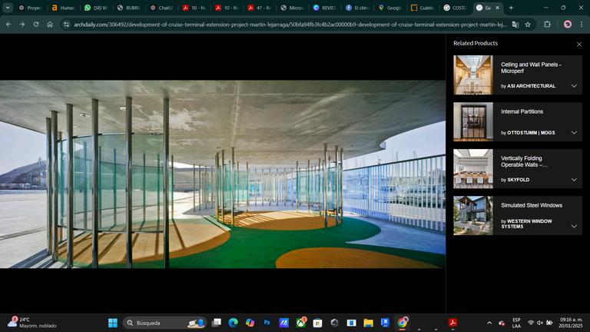This screenshot has height=332, width=590.
Task: Click the Búsqueda taskbar search box
Action: [x=165, y=323]
